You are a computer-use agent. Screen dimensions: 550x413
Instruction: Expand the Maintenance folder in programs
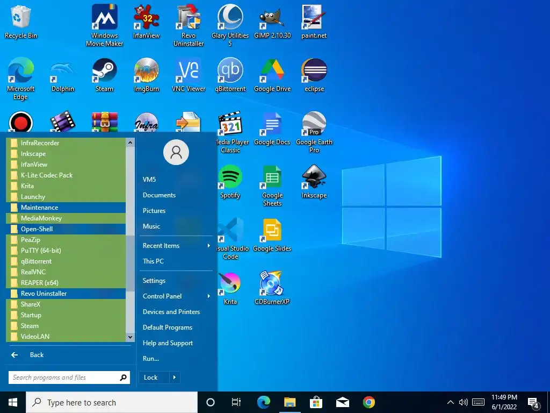click(x=66, y=208)
